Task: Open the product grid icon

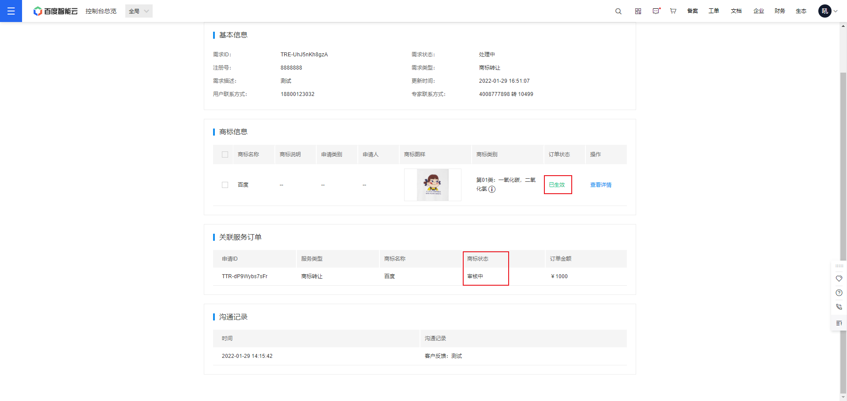Action: click(638, 11)
